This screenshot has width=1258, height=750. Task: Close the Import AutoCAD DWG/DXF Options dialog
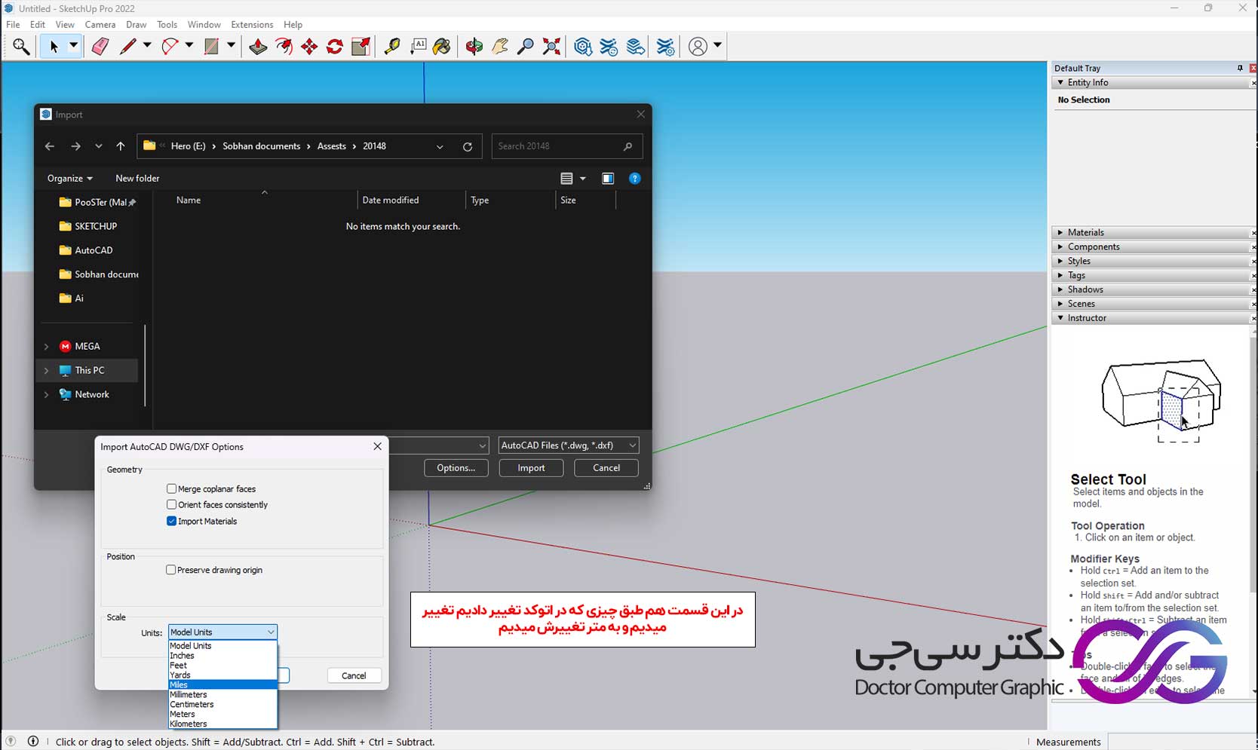pyautogui.click(x=378, y=446)
